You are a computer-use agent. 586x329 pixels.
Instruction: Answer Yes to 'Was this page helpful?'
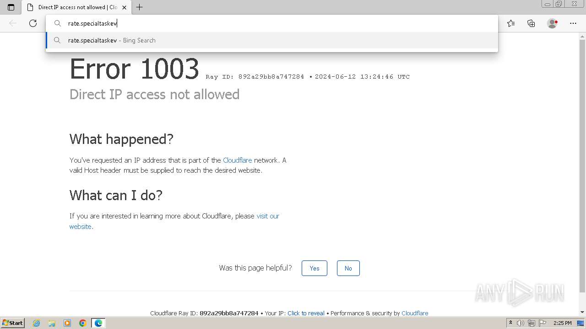coord(315,268)
